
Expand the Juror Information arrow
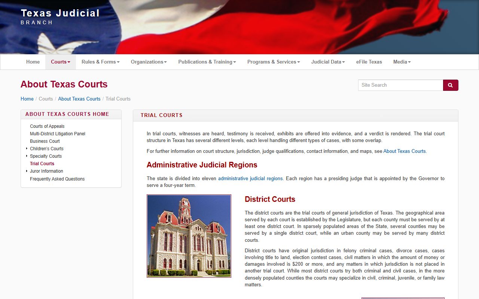pyautogui.click(x=27, y=171)
